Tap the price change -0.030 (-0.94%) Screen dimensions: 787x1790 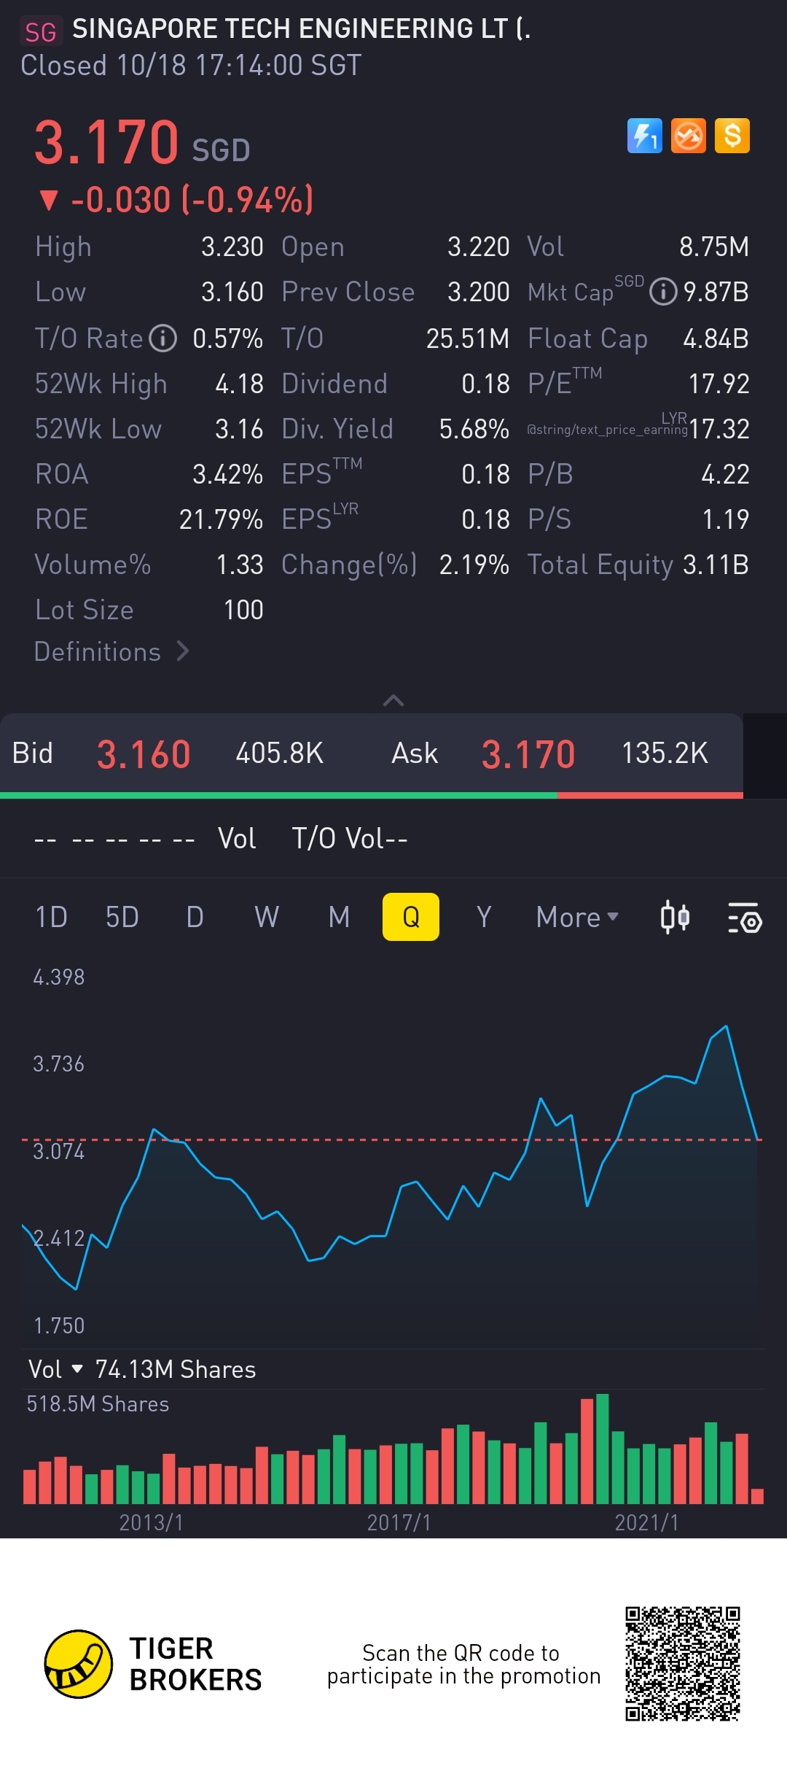pos(192,199)
